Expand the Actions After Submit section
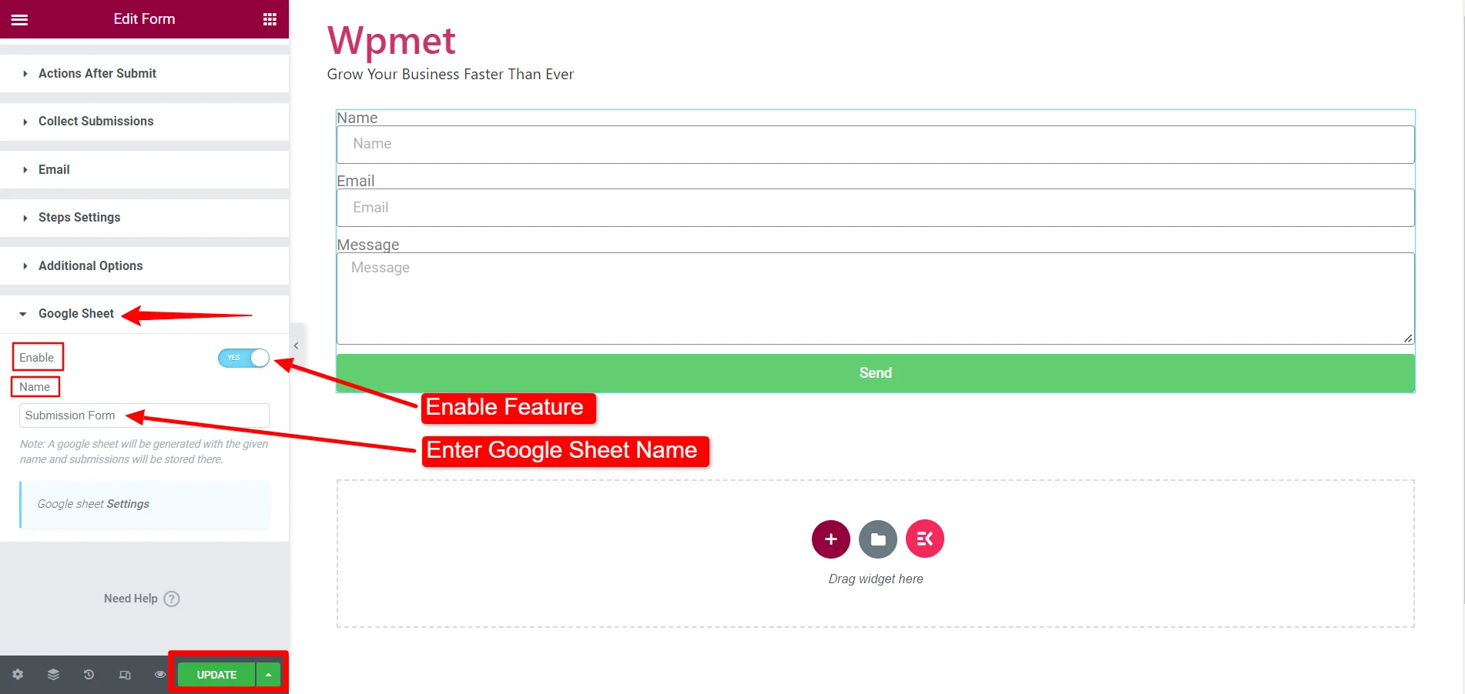The width and height of the screenshot is (1465, 694). coord(97,73)
